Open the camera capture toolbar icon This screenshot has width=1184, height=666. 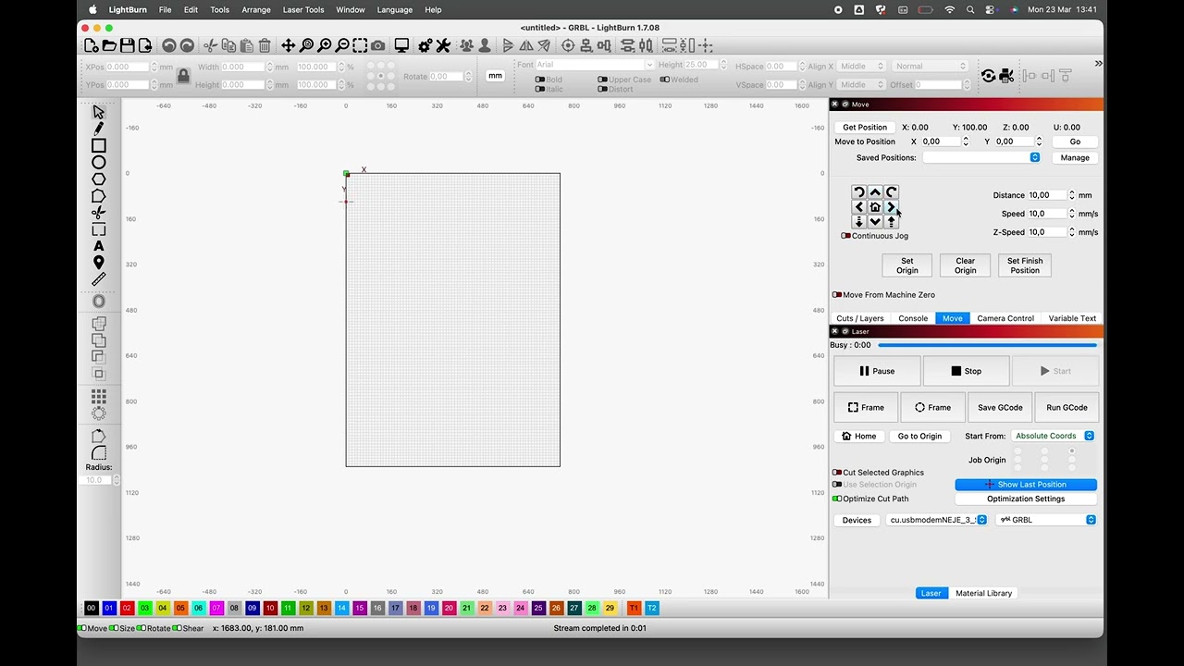click(x=377, y=45)
